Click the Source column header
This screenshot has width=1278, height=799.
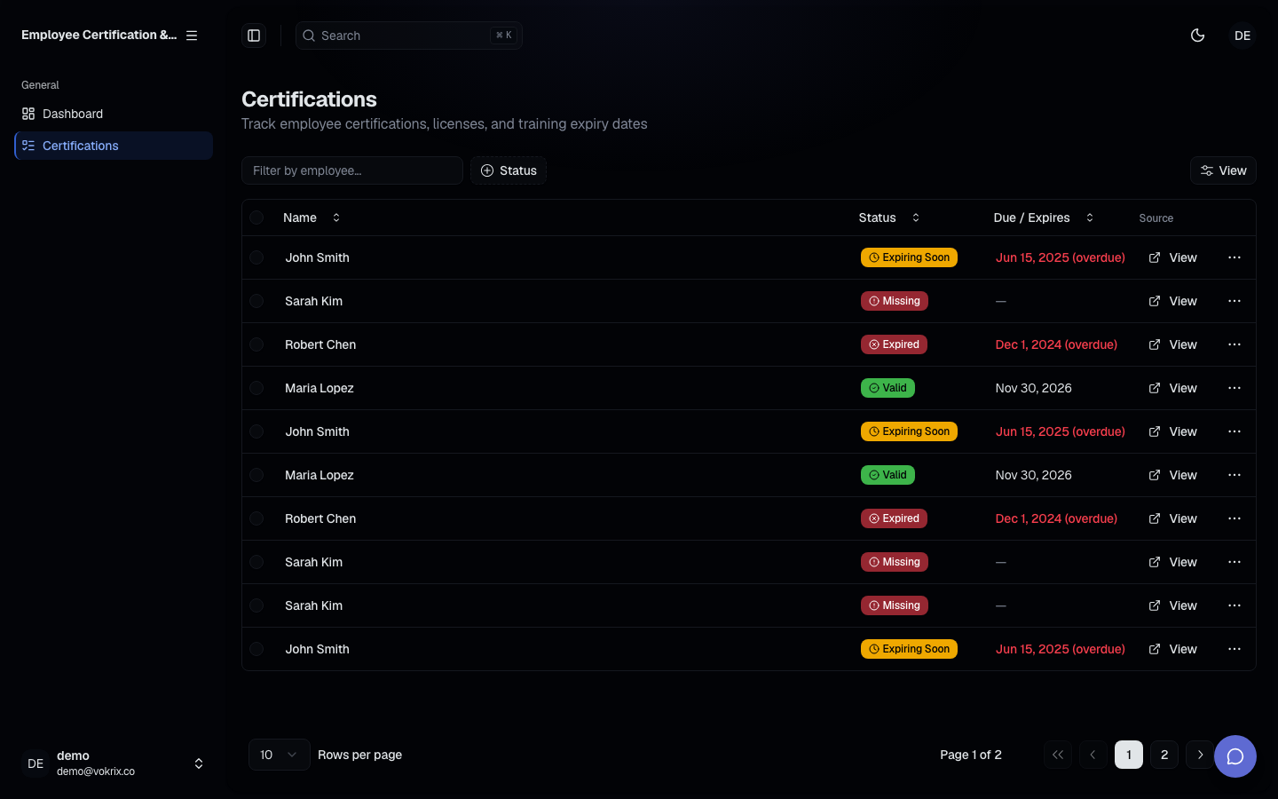click(x=1156, y=218)
